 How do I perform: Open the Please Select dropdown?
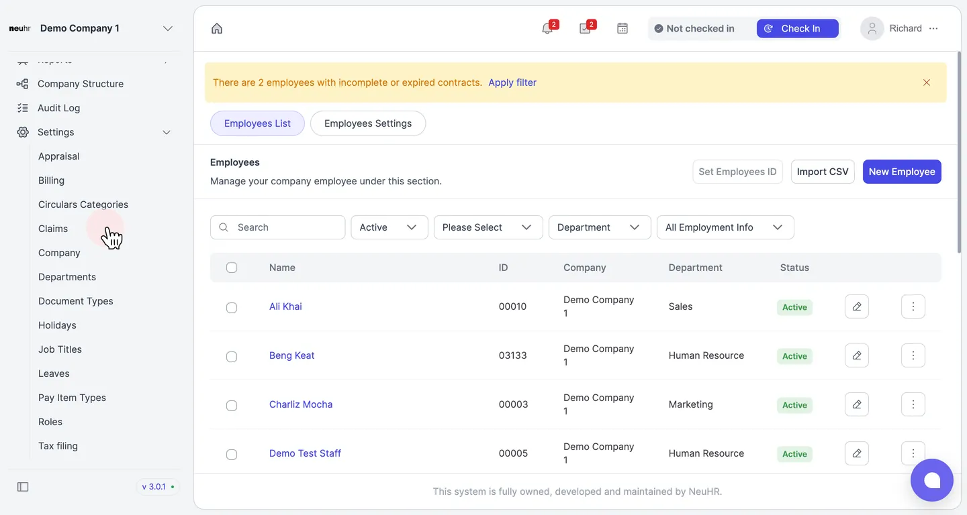tap(488, 227)
